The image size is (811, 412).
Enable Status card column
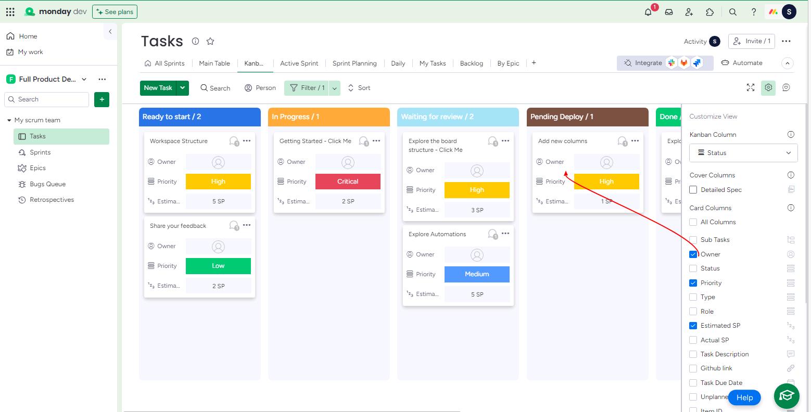tap(693, 268)
